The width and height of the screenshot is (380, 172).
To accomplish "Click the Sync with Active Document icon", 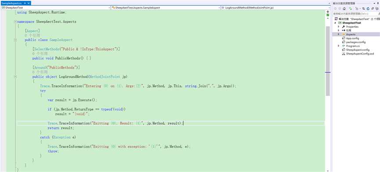I will click(363, 8).
